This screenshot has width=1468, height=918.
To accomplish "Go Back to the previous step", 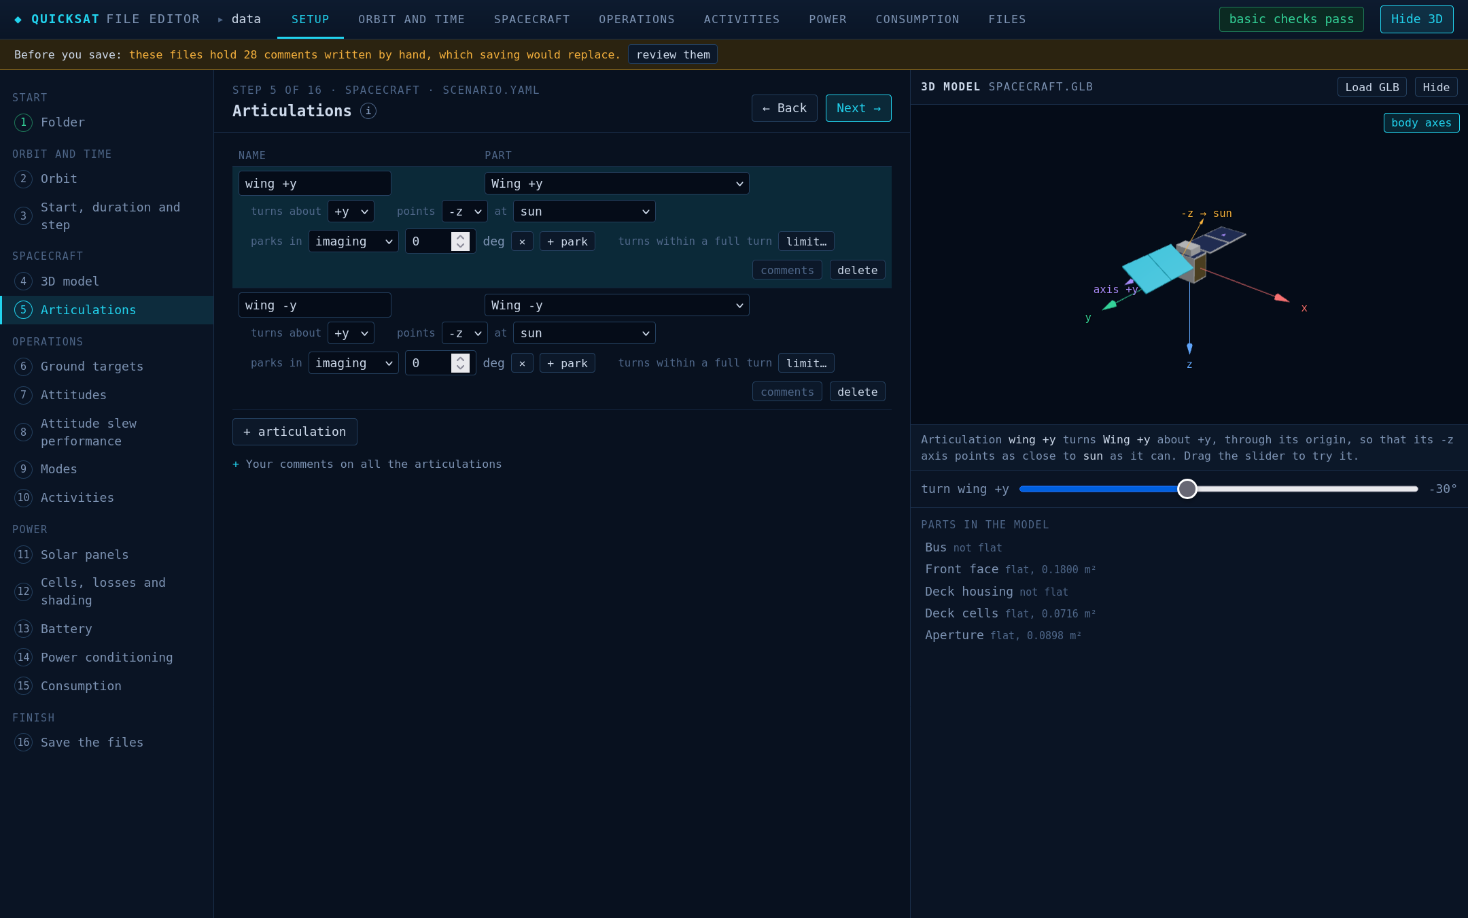I will point(784,108).
